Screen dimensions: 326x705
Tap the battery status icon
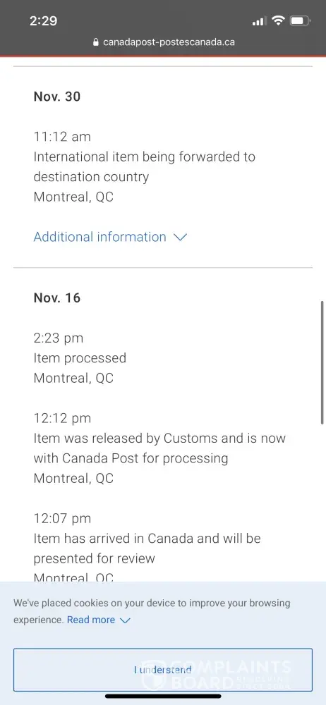[299, 20]
